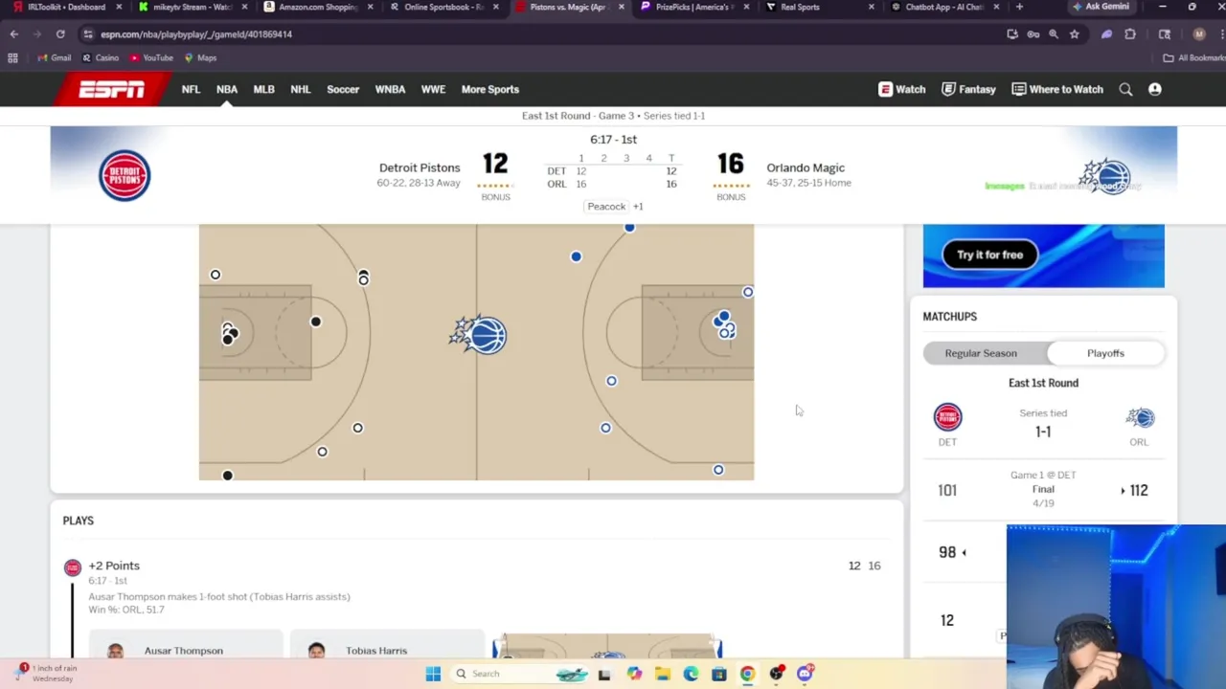Bookmark this page with the star icon
This screenshot has height=689, width=1226.
pyautogui.click(x=1075, y=33)
